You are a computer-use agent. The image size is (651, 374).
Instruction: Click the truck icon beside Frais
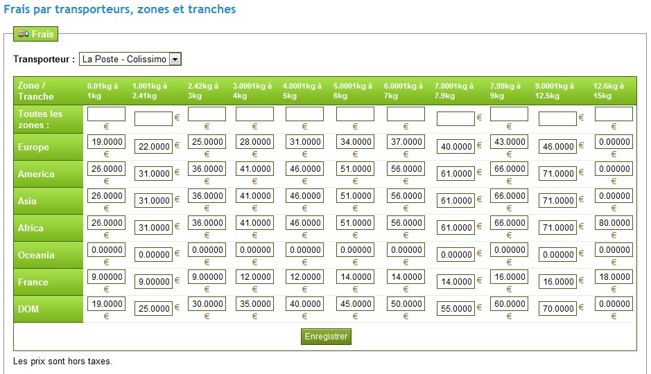(24, 34)
